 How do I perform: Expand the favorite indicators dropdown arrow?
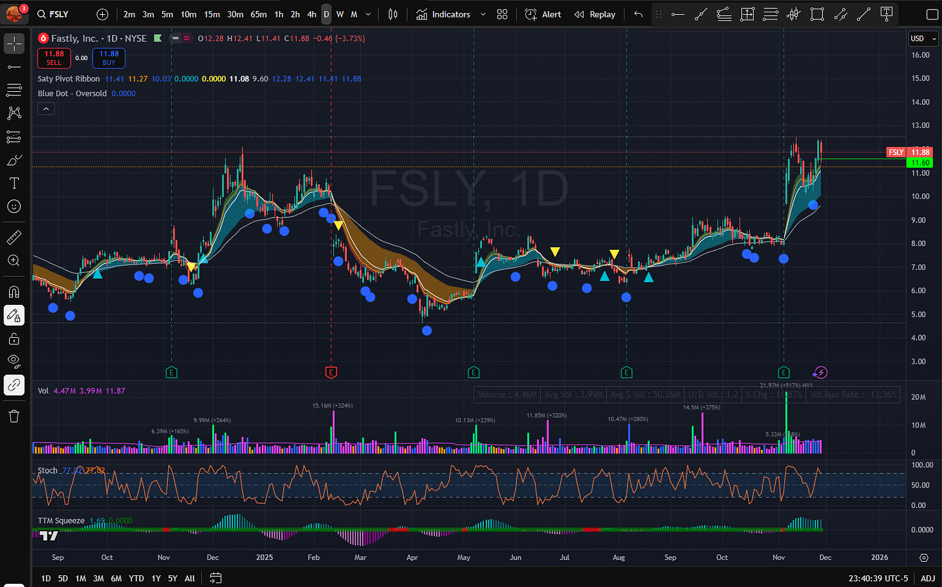[x=483, y=14]
